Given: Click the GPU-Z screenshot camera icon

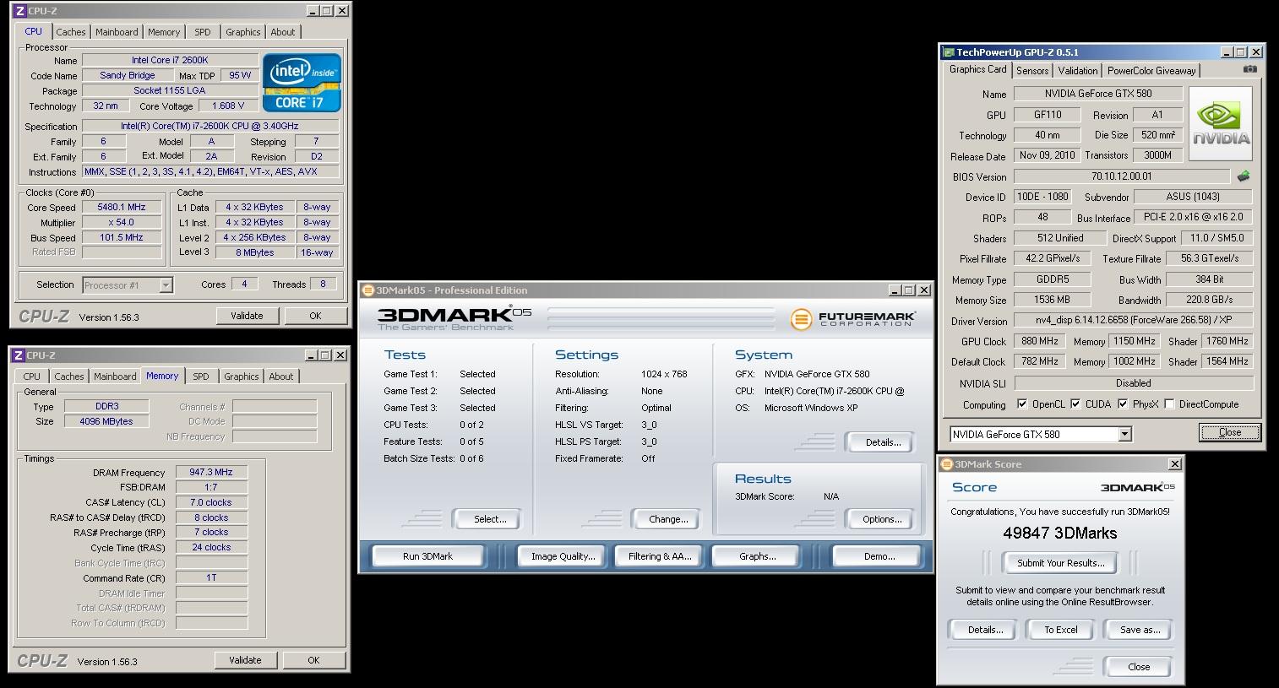Looking at the screenshot, I should click(1250, 70).
